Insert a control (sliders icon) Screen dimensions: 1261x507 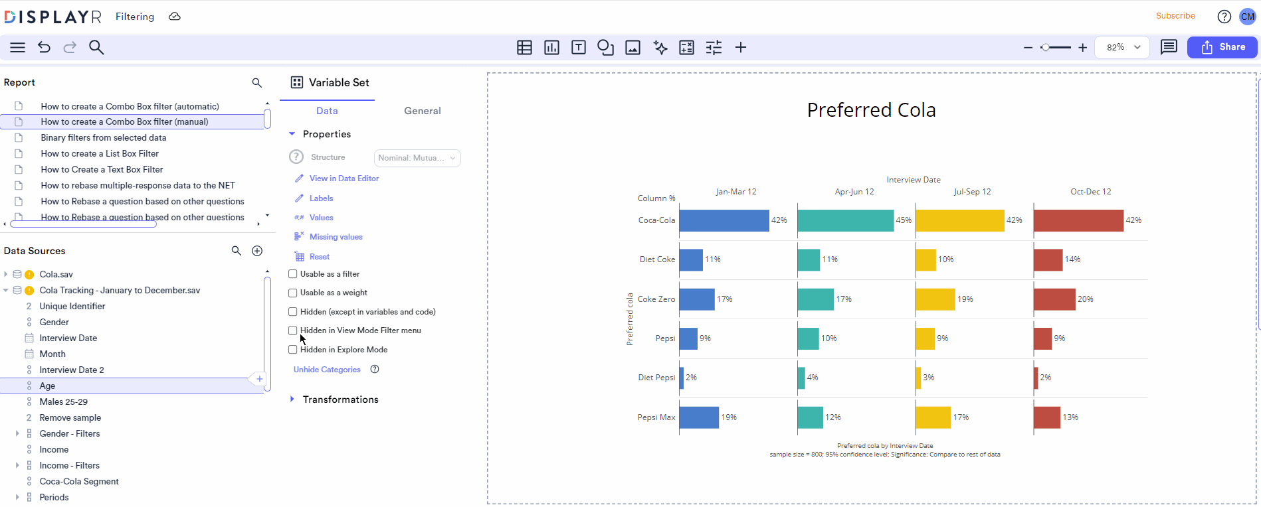pos(714,47)
